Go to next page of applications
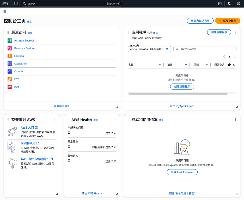The image size is (244, 200). coord(235,57)
